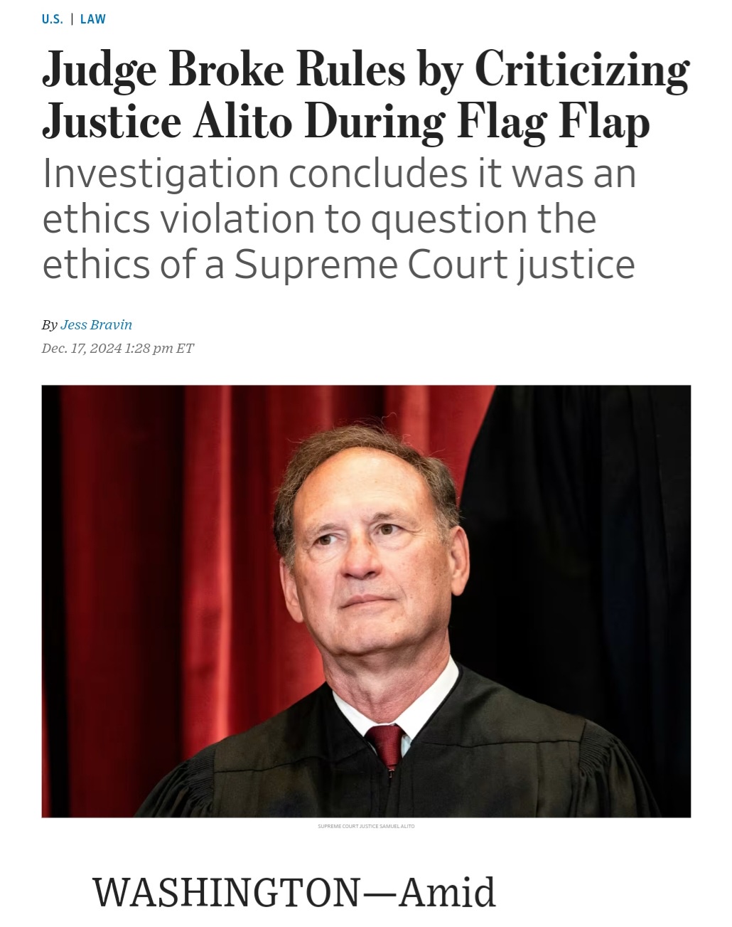Click the word 'Alito' in the headline
Viewport: 732px width, 927px height.
(x=242, y=122)
